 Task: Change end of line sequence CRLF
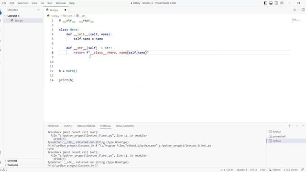point(262,170)
